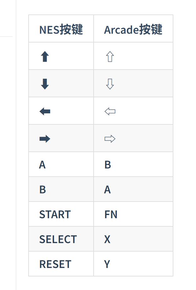This screenshot has height=290, width=196.
Task: Click the B cell in NES column
Action: point(42,190)
